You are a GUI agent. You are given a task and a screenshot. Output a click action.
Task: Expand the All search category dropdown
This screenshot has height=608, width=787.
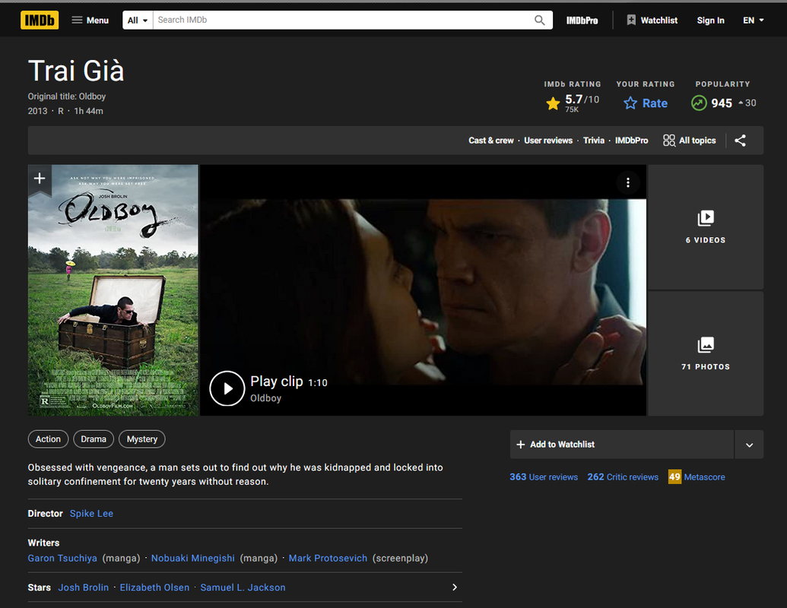point(138,20)
